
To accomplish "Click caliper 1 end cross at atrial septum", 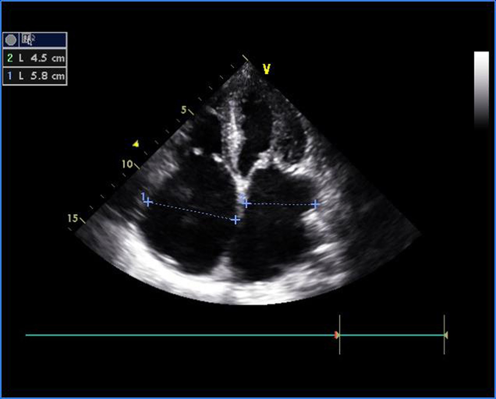I will pyautogui.click(x=236, y=220).
